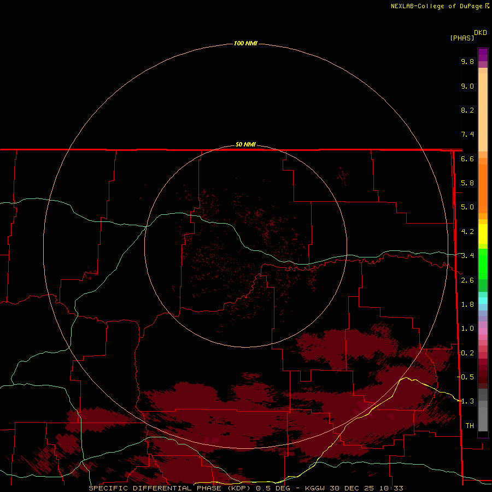Click the pink color bar segment
The image size is (492, 492).
tap(483, 331)
